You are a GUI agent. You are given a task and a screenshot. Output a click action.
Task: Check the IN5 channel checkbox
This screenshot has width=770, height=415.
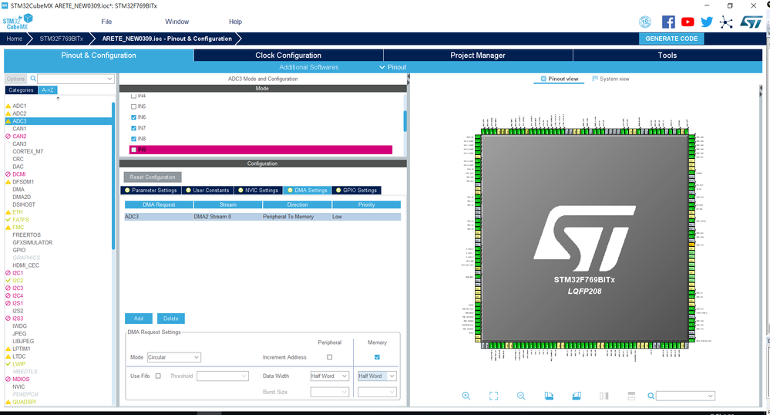pyautogui.click(x=133, y=106)
